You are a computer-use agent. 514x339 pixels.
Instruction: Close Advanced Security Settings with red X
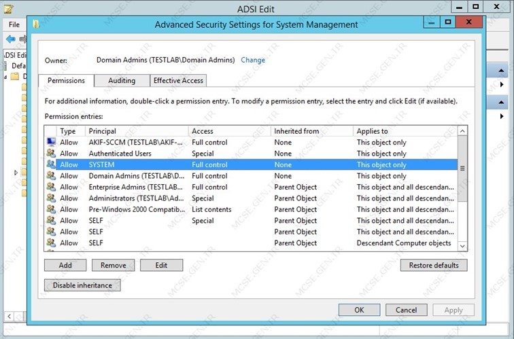tap(468, 22)
